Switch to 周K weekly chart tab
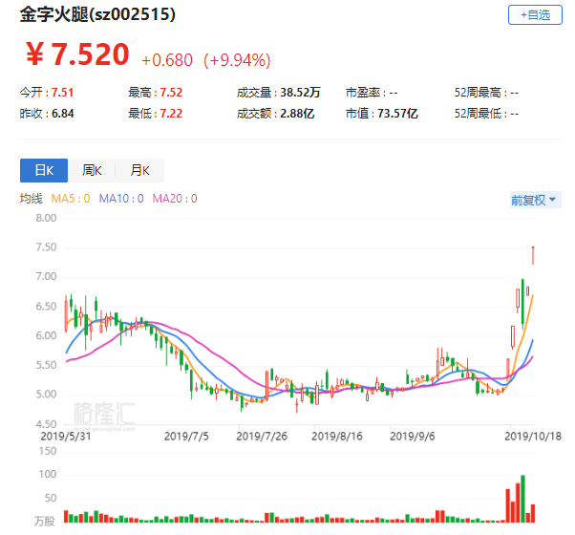Screen dimensions: 575x535 92,170
